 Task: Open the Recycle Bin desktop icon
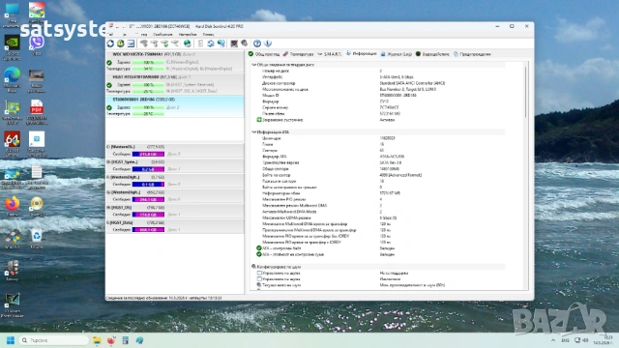37,239
